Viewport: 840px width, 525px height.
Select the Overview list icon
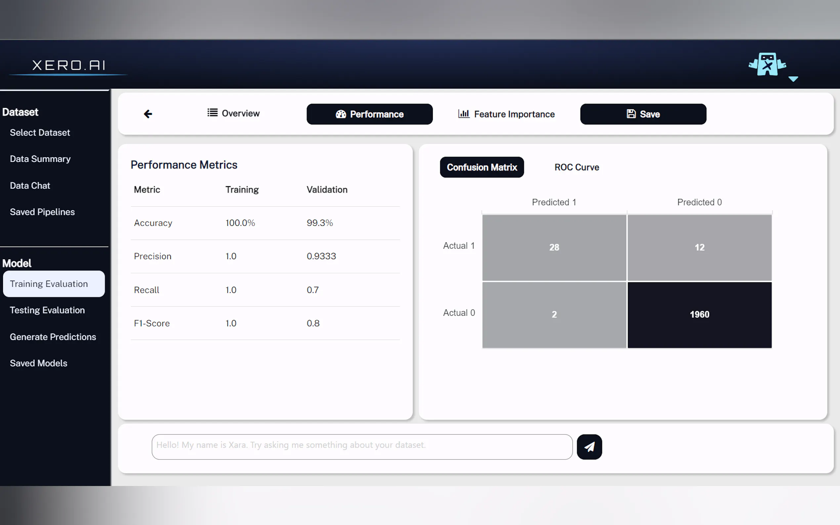[212, 113]
